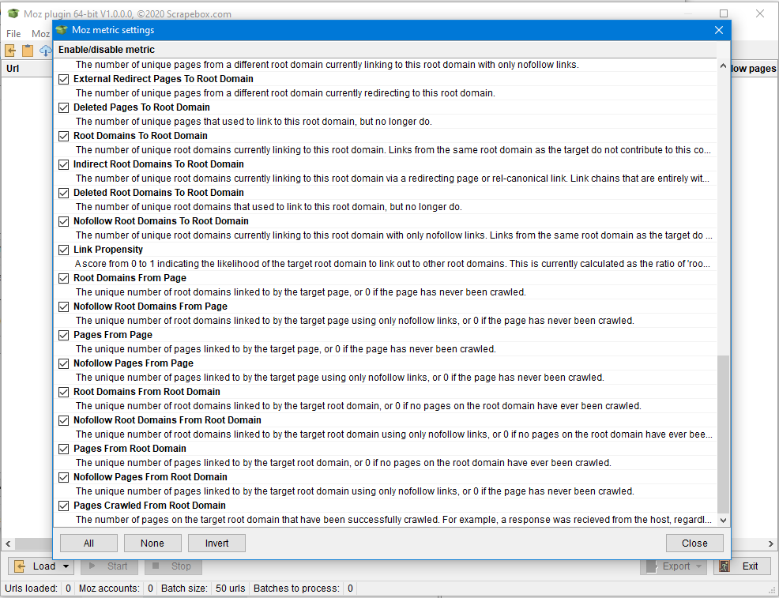Image resolution: width=779 pixels, height=598 pixels.
Task: Click the Invert selection button
Action: point(216,543)
